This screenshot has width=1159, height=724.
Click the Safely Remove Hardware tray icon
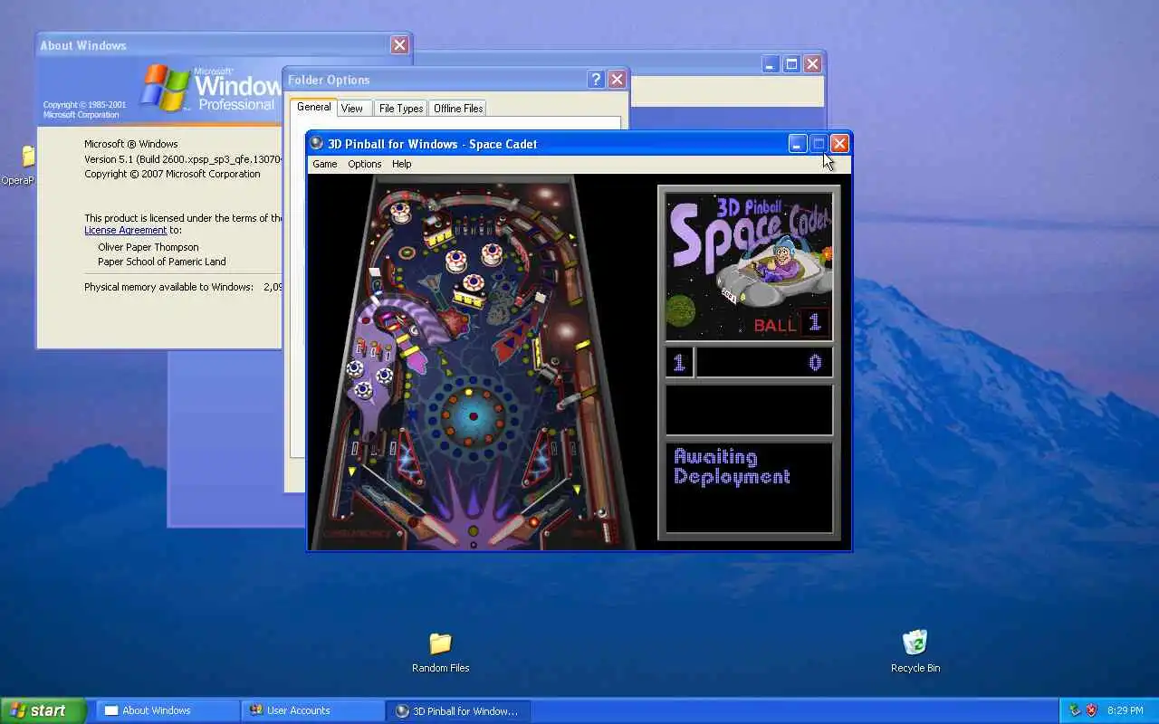[1075, 710]
